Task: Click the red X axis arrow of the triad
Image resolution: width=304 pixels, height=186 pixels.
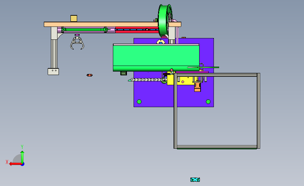Action: 15,164
